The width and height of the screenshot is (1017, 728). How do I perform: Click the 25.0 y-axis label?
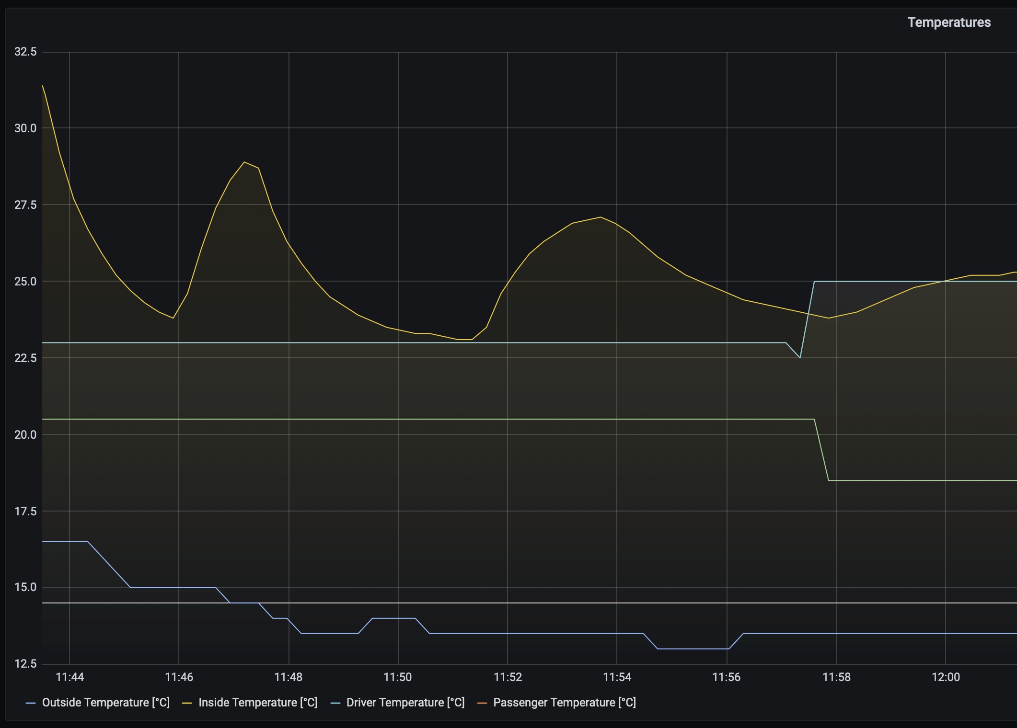25,282
